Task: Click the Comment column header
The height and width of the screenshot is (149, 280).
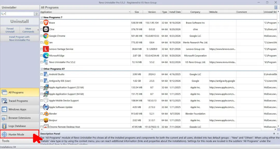Action: (x=250, y=12)
